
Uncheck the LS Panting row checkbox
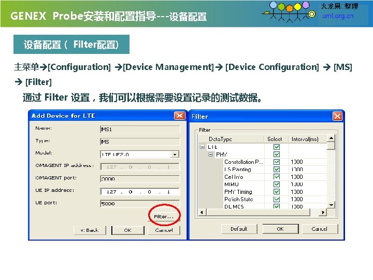pyautogui.click(x=277, y=169)
